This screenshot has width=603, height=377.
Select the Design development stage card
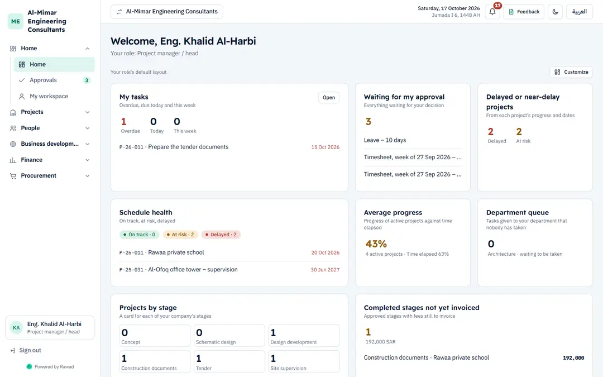coord(304,336)
